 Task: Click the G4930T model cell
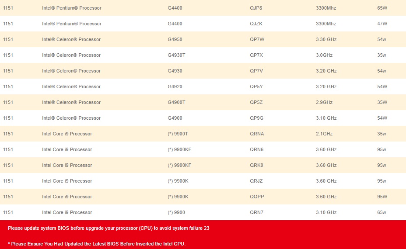(176, 55)
